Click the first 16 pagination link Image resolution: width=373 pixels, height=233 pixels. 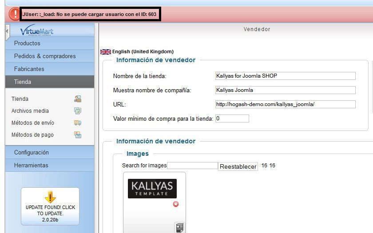(264, 166)
